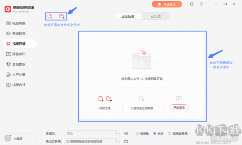Image resolution: width=242 pixels, height=145 pixels.
Task: Click the video play icon above 开始压缩
Action: 179,98
